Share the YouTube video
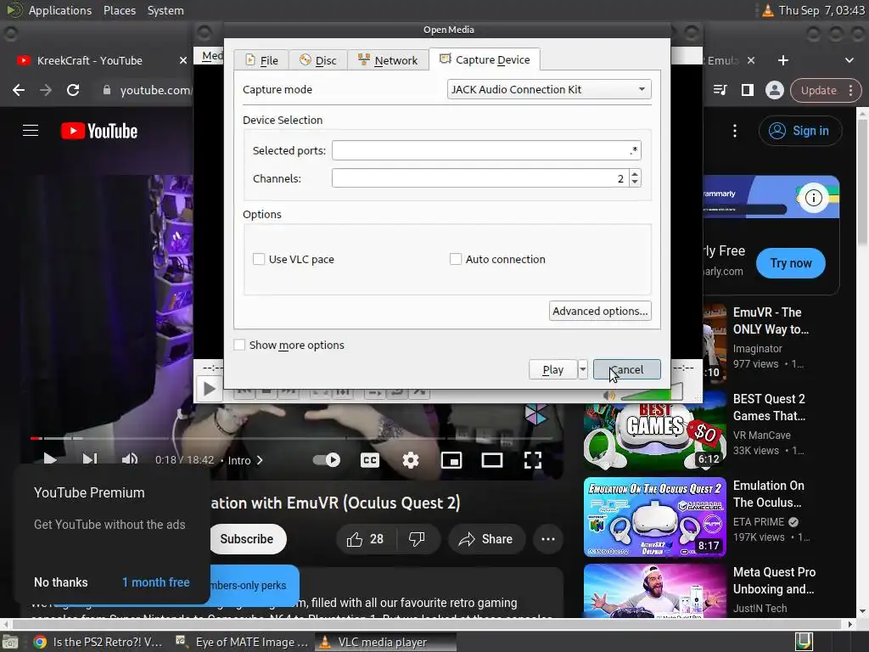 tap(486, 539)
